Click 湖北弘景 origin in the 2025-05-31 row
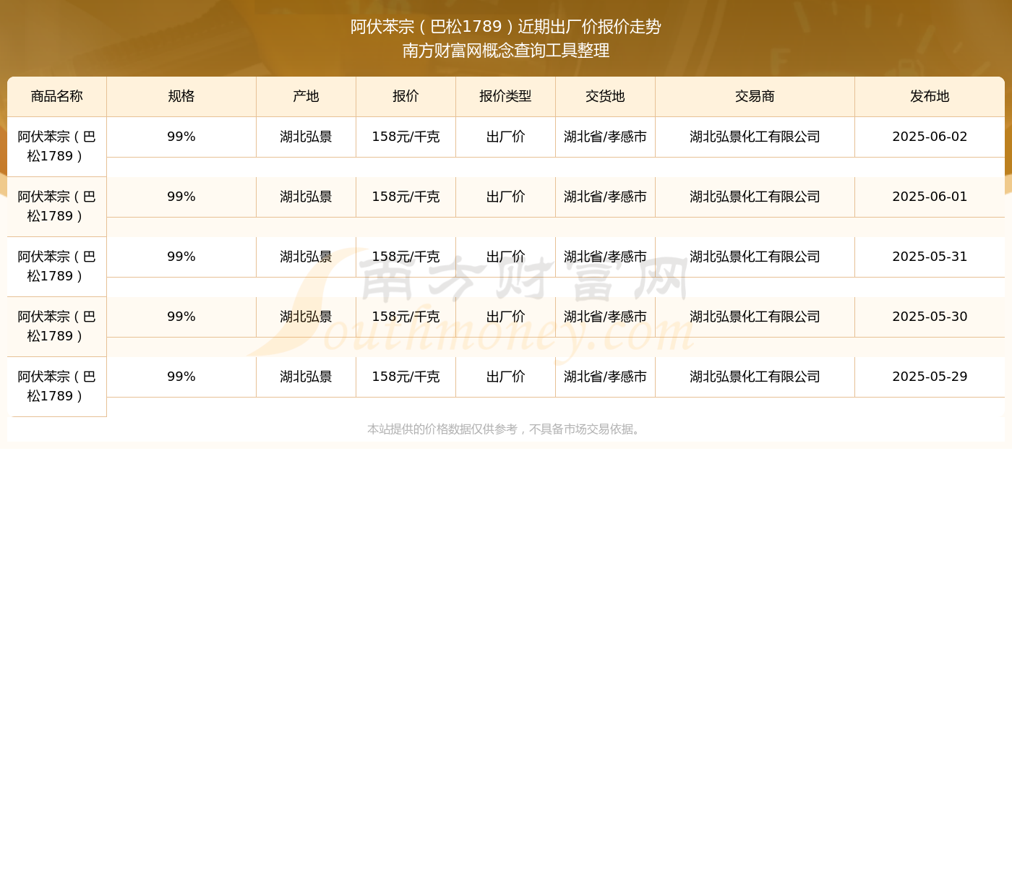Screen dimensions: 1012x871 pos(306,257)
